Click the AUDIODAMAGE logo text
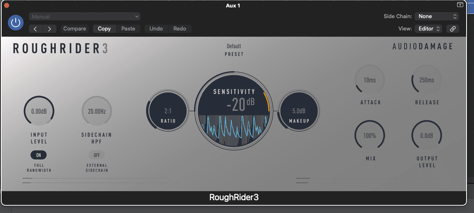The width and height of the screenshot is (474, 213). tap(423, 46)
